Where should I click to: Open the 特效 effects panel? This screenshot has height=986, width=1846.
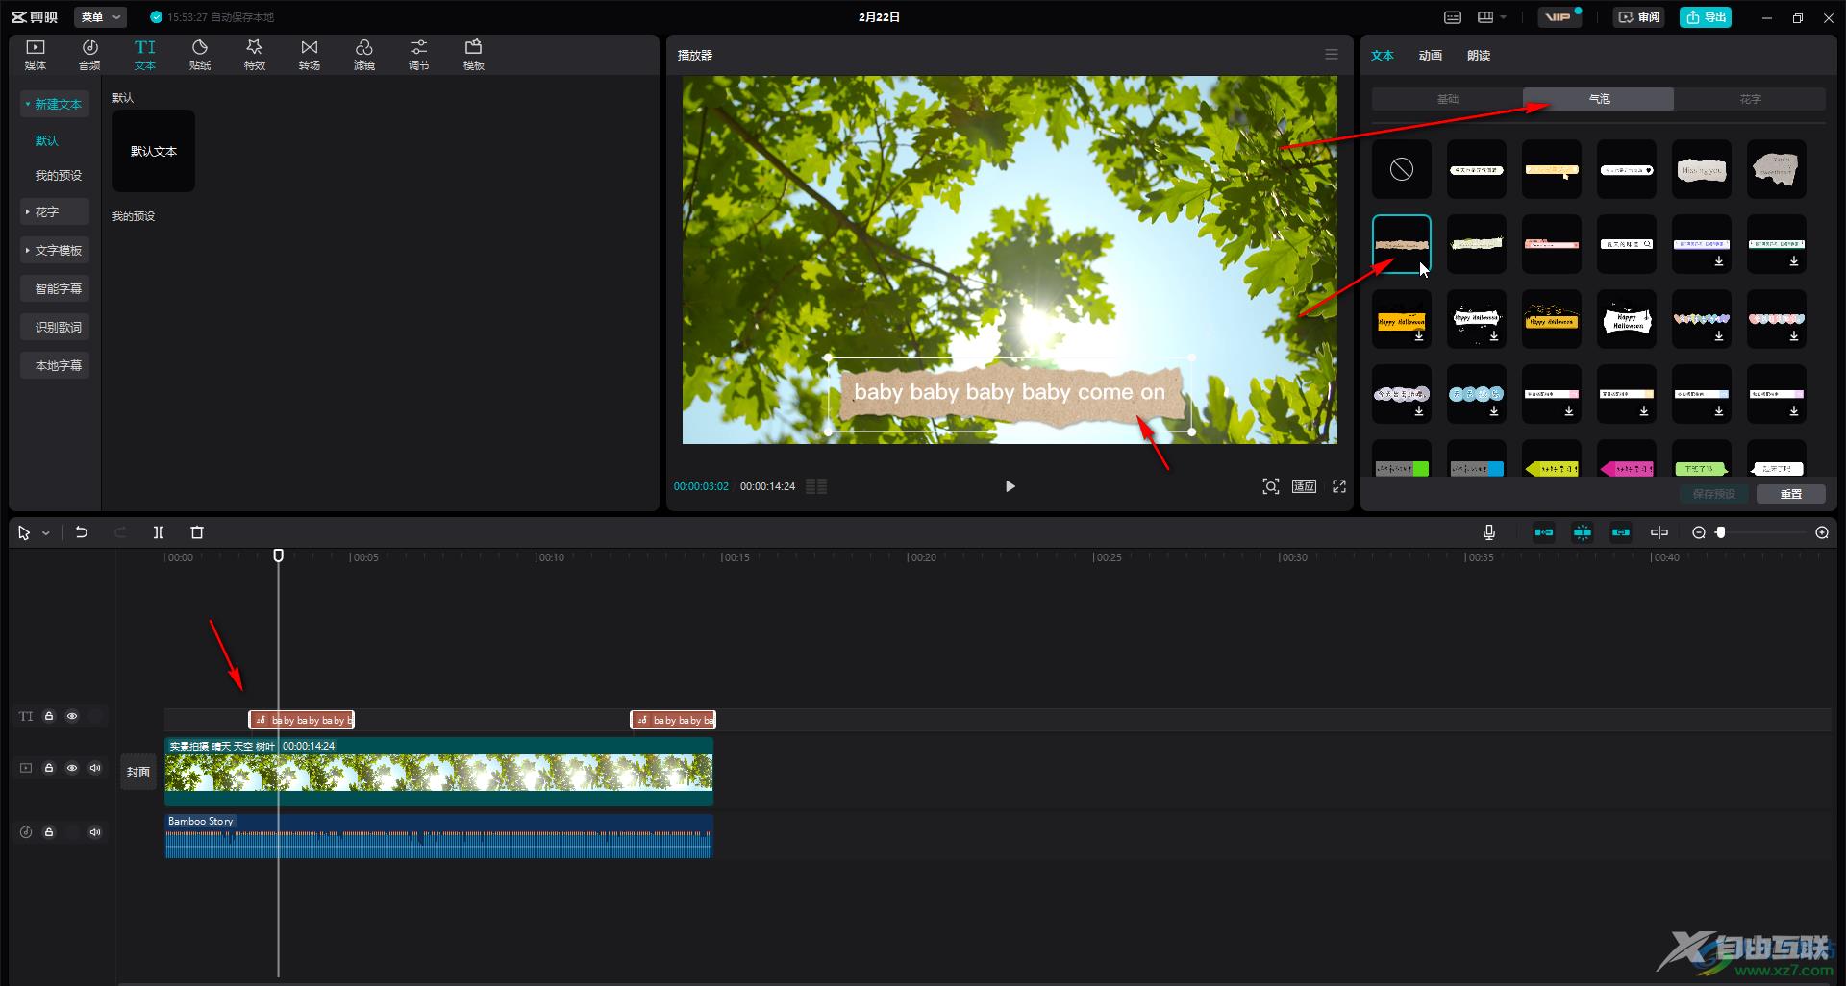tap(255, 55)
